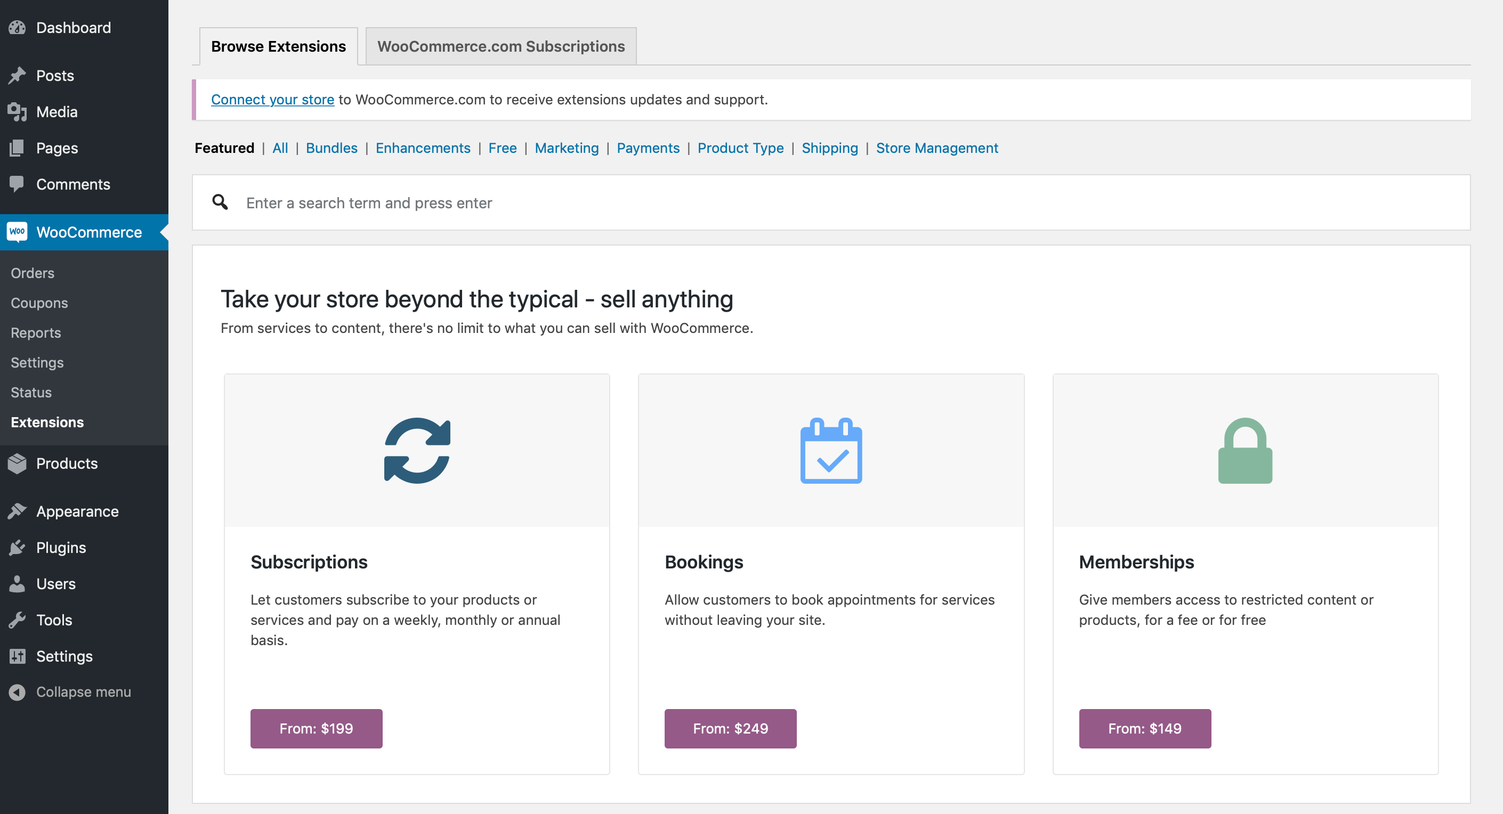
Task: Click the Plugins plug icon
Action: (18, 547)
